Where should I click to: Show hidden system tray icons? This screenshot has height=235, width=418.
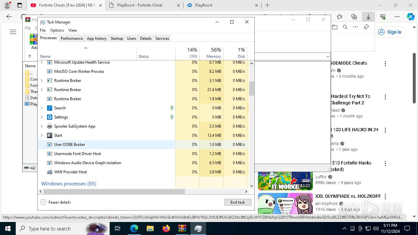[x=344, y=228]
